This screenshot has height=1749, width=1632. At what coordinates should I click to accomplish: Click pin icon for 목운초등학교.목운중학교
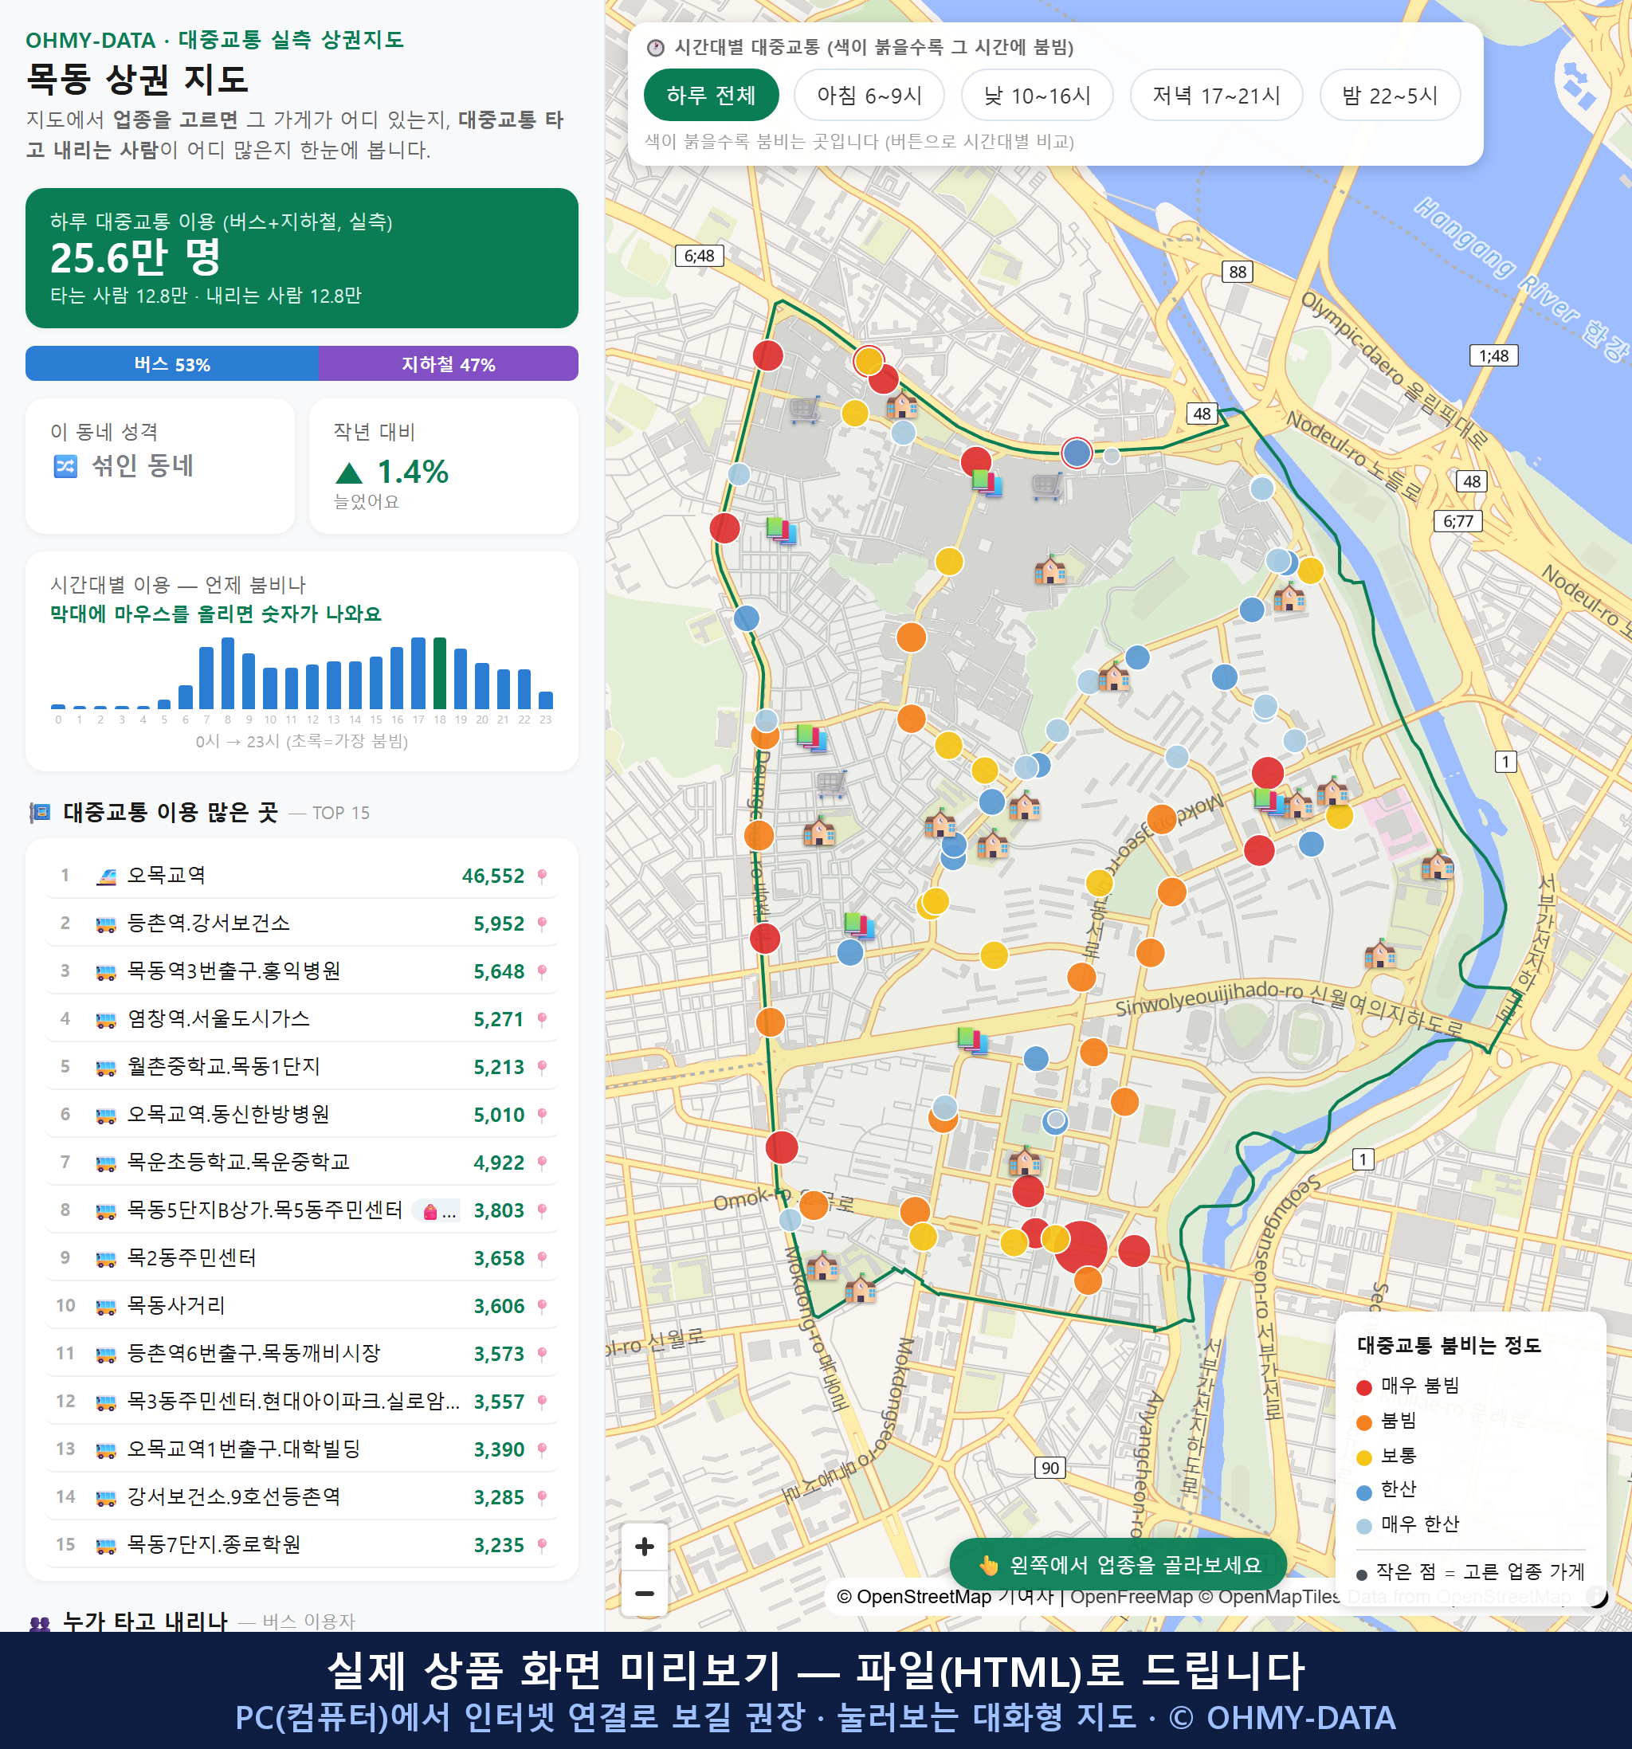[542, 1163]
